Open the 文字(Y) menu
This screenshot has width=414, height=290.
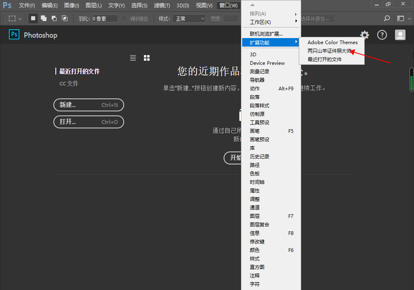coord(116,5)
